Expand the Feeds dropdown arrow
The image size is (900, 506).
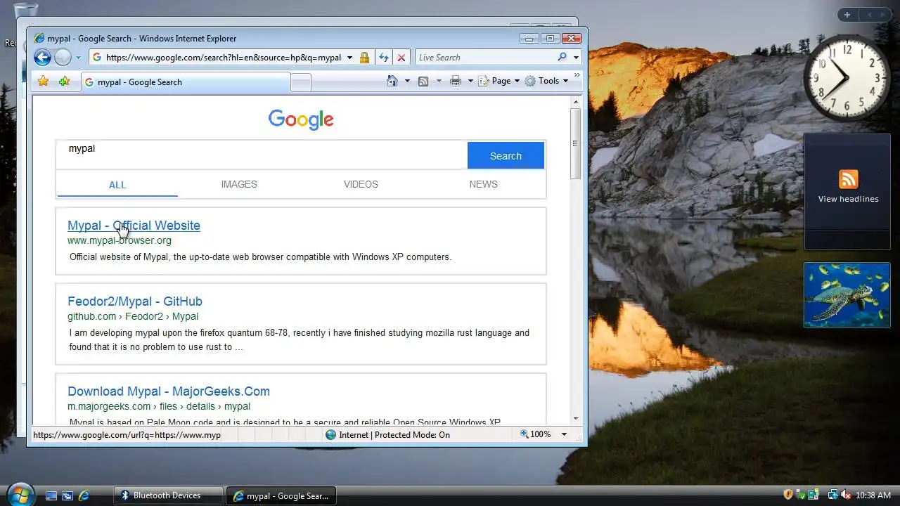pyautogui.click(x=439, y=81)
